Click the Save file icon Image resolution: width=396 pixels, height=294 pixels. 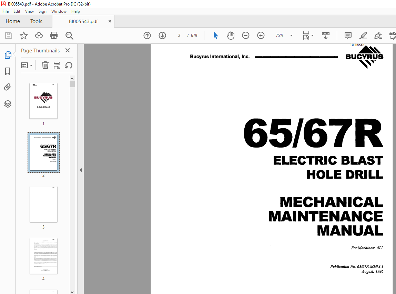pyautogui.click(x=9, y=36)
